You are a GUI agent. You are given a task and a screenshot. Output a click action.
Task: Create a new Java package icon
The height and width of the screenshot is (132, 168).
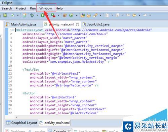pos(65,15)
